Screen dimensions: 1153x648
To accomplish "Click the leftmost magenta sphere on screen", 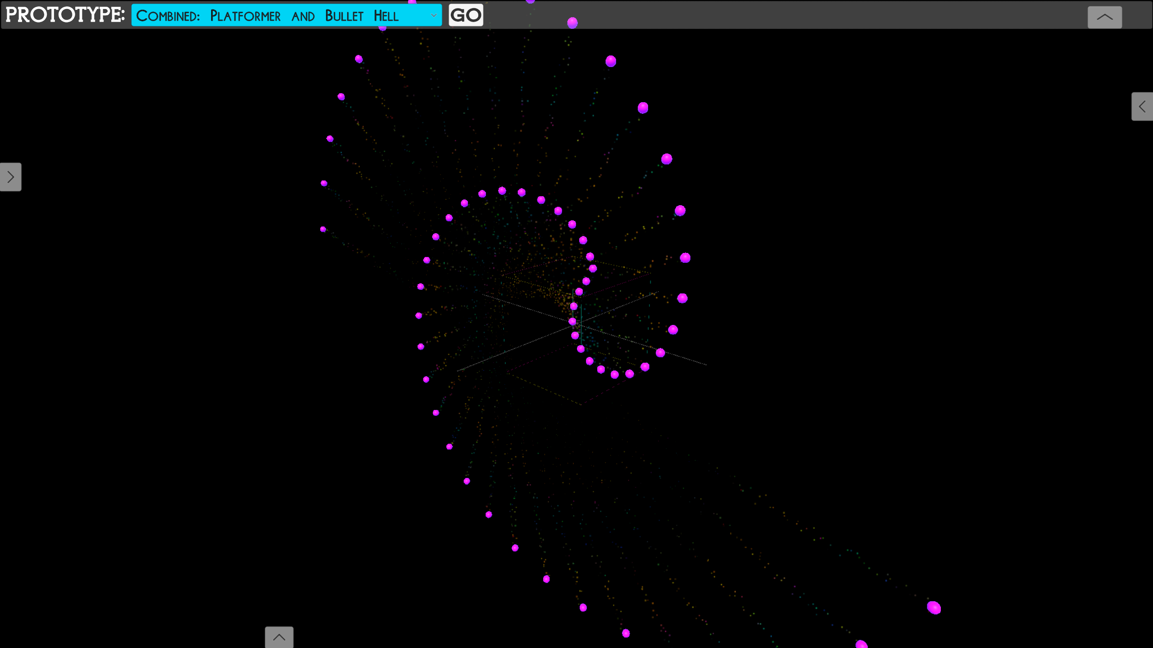I will pos(323,229).
